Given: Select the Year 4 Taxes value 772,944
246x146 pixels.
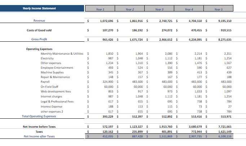Looking at the screenshot, I should (x=196, y=132).
